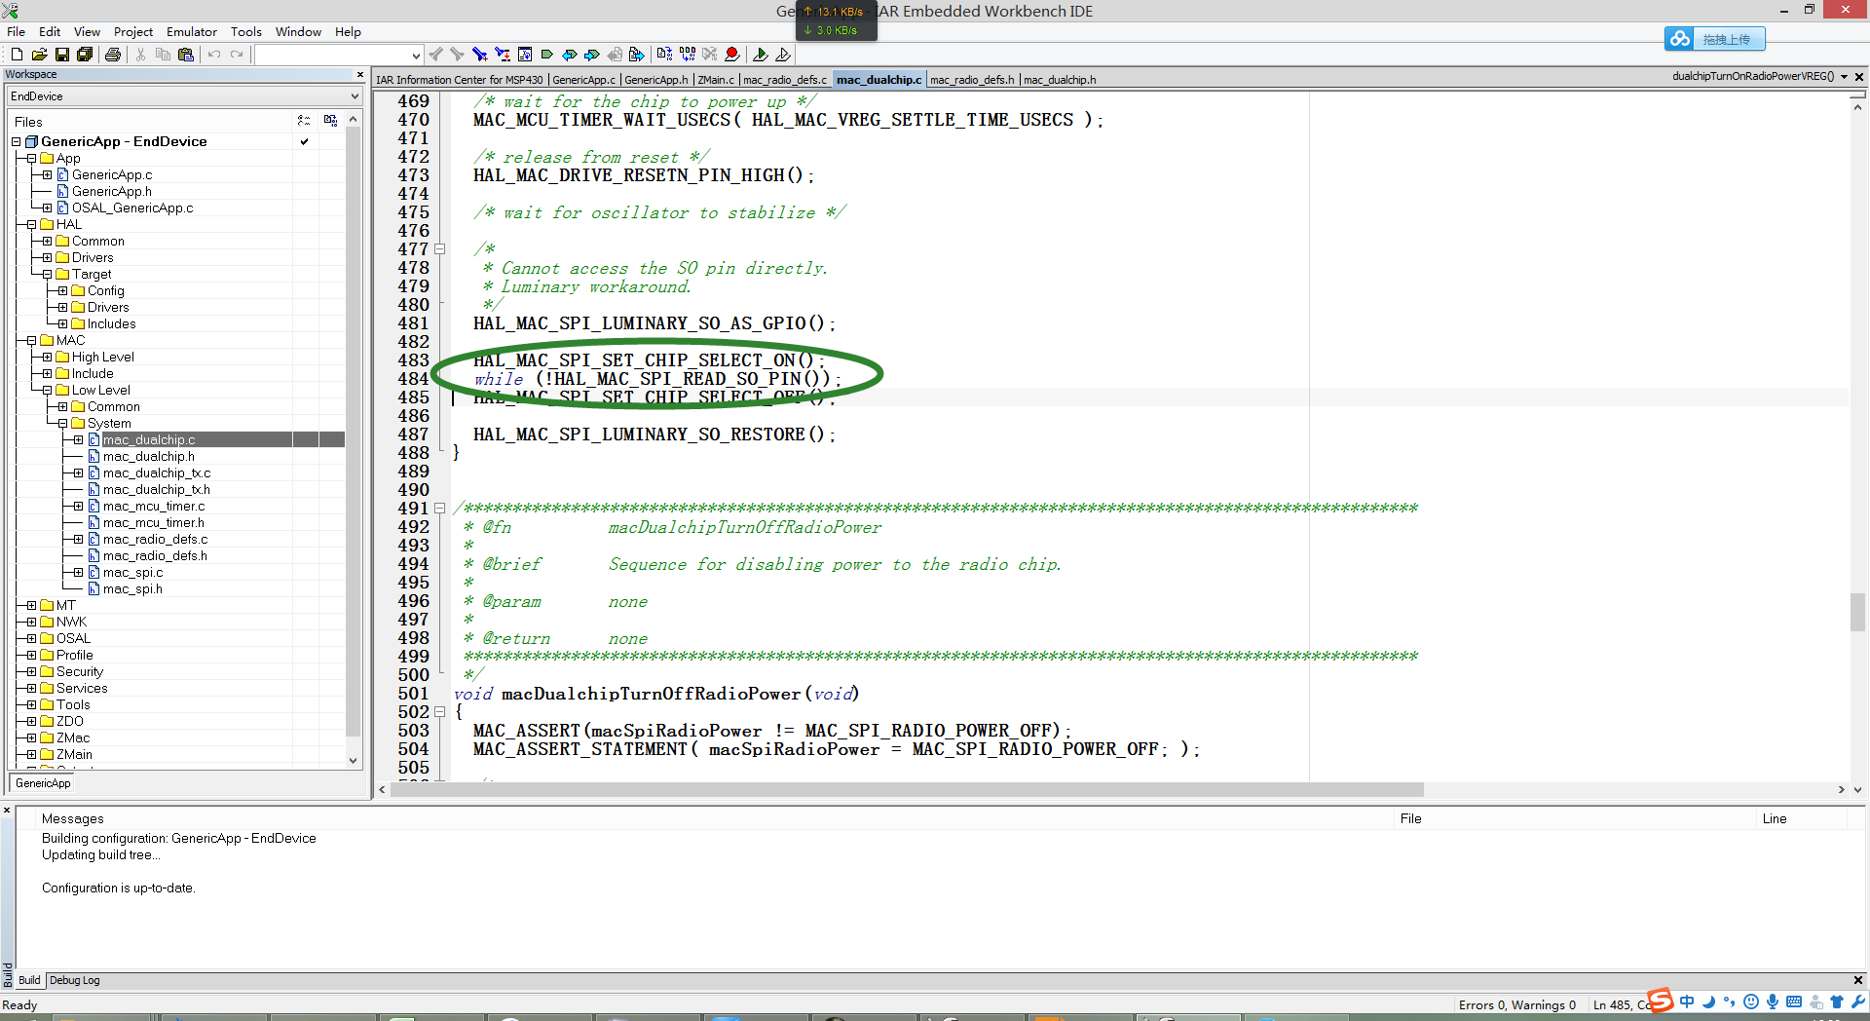Click the GenericApp workspace tab at bottom
1870x1021 pixels.
point(43,783)
